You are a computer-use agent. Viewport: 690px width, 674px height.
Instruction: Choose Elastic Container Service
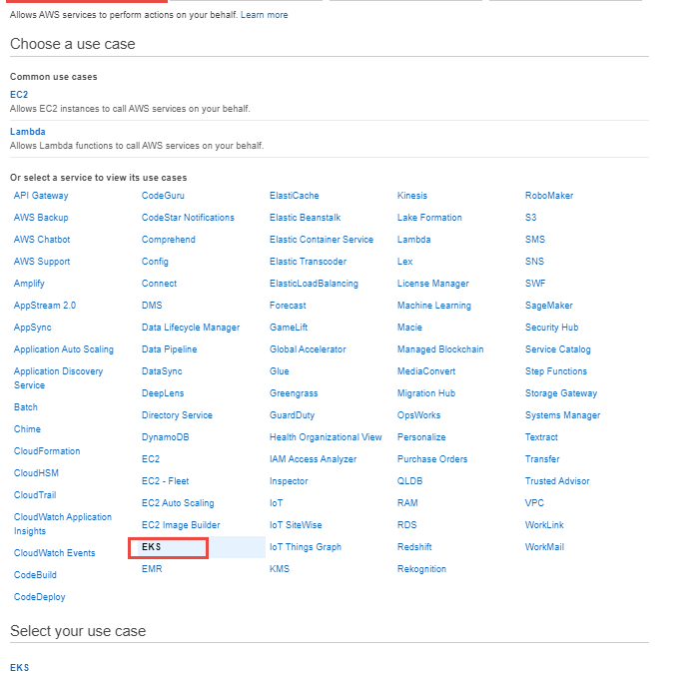[x=322, y=240]
